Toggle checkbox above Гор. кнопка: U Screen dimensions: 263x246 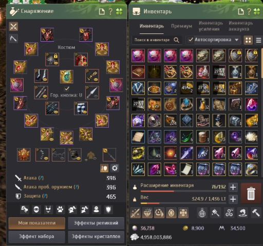click(x=66, y=89)
